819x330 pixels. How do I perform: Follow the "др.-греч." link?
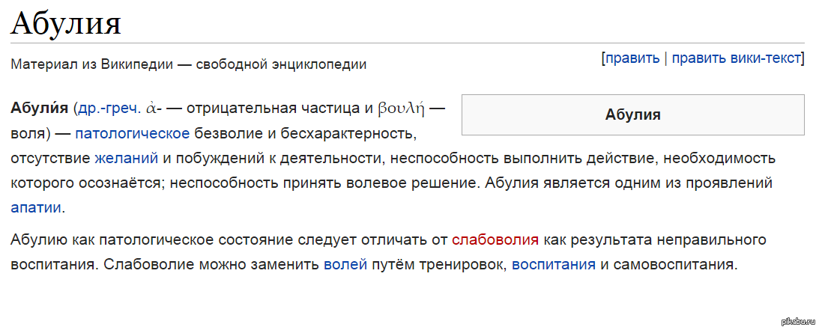(109, 109)
